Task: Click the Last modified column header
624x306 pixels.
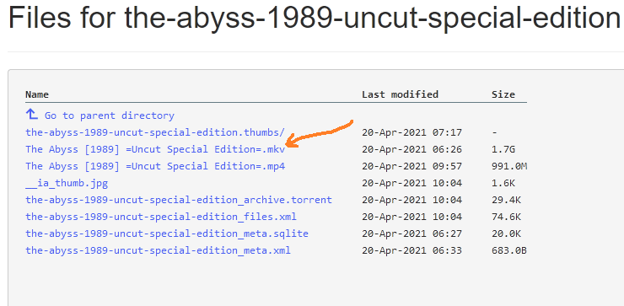Action: coord(400,94)
